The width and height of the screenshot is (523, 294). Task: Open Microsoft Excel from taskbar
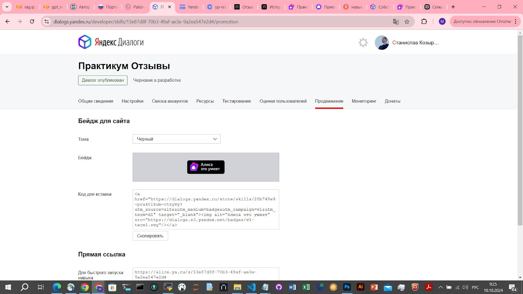[x=306, y=287]
